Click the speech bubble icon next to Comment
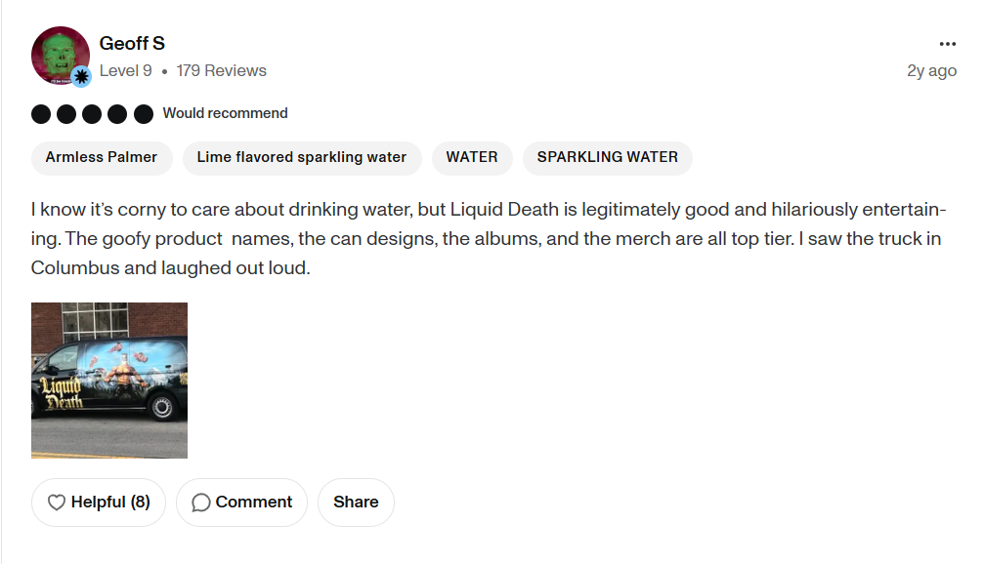The image size is (984, 564). 202,502
